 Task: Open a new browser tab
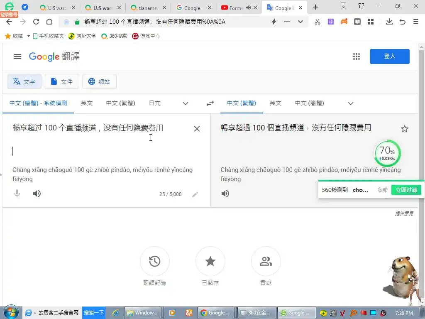tap(315, 7)
